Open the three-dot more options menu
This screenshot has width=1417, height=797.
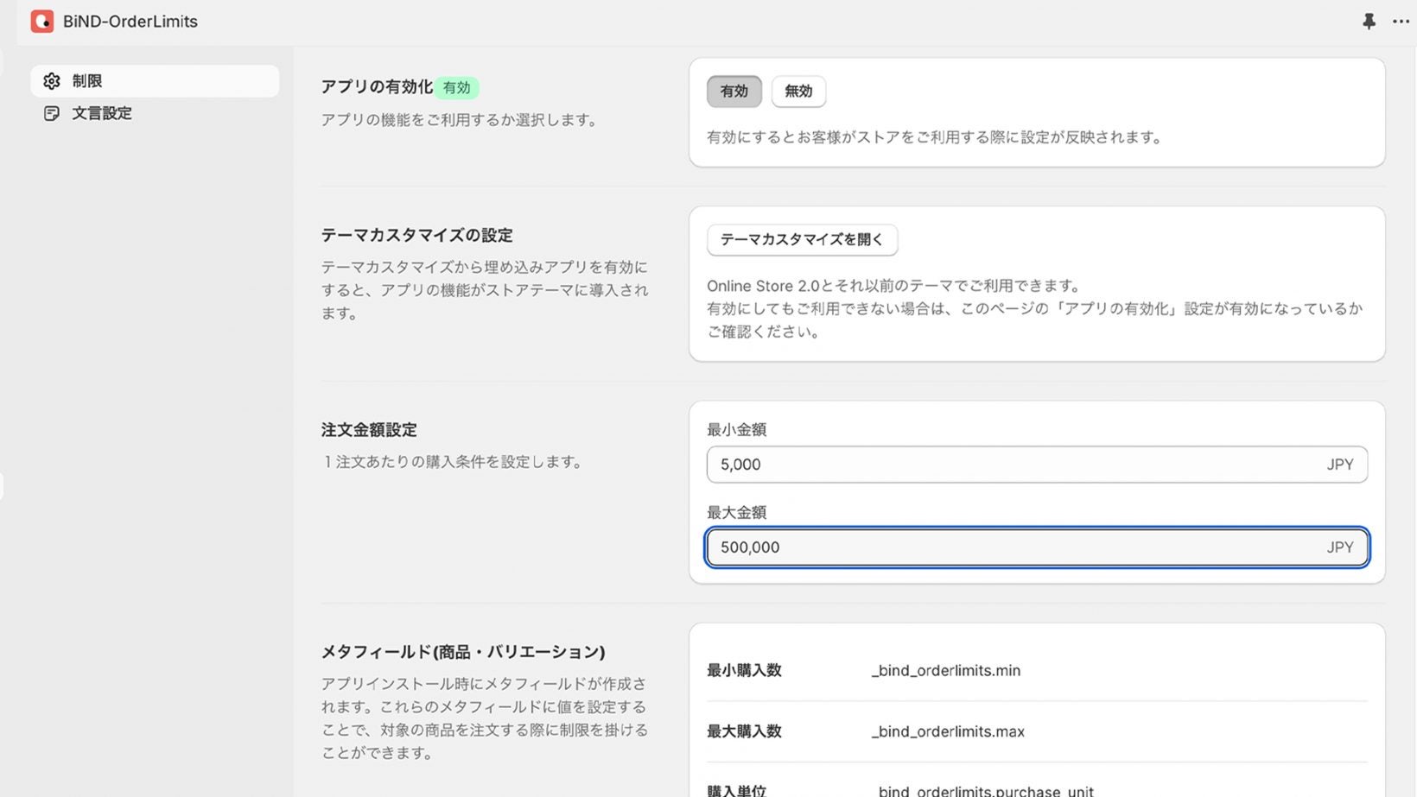tap(1401, 22)
